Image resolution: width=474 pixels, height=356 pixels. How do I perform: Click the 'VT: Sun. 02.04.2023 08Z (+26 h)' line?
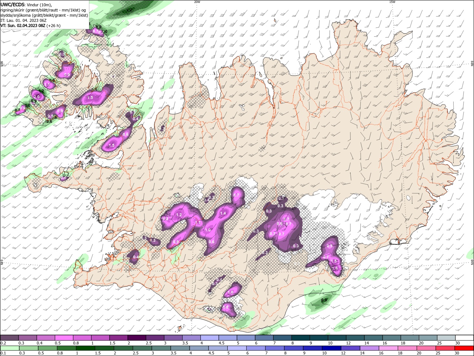point(30,26)
